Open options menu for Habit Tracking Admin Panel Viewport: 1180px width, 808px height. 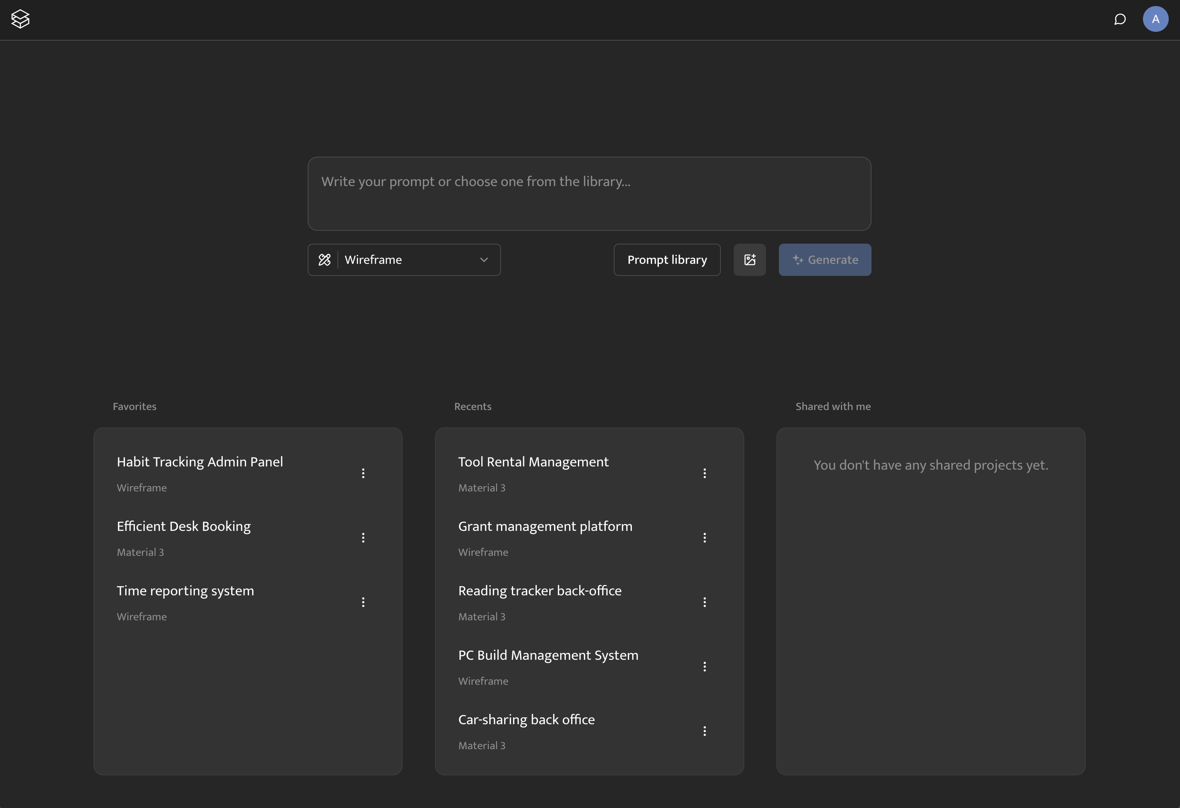click(364, 473)
